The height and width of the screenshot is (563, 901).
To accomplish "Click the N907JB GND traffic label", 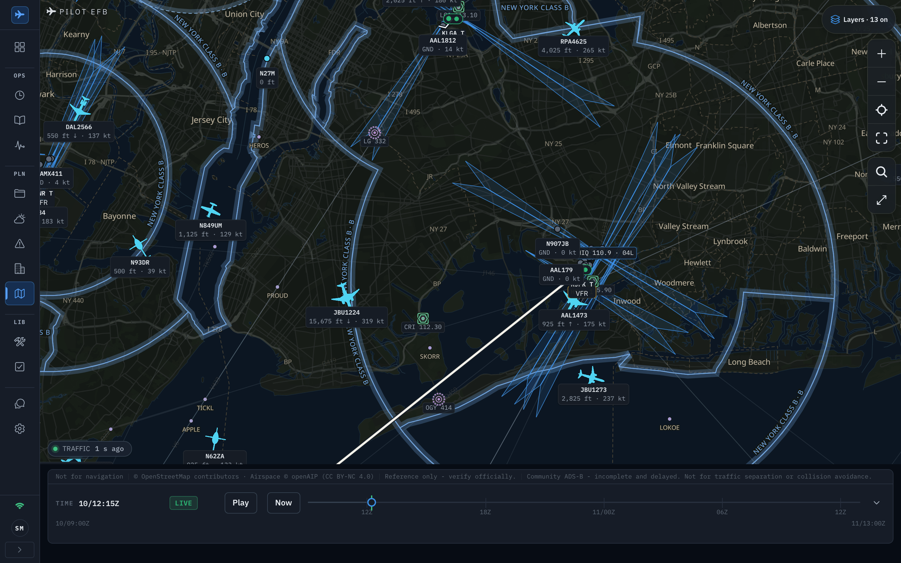I will click(557, 248).
